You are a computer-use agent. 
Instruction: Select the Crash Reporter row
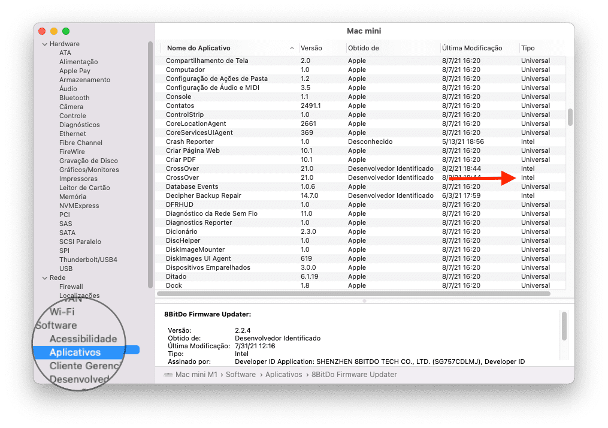point(360,141)
